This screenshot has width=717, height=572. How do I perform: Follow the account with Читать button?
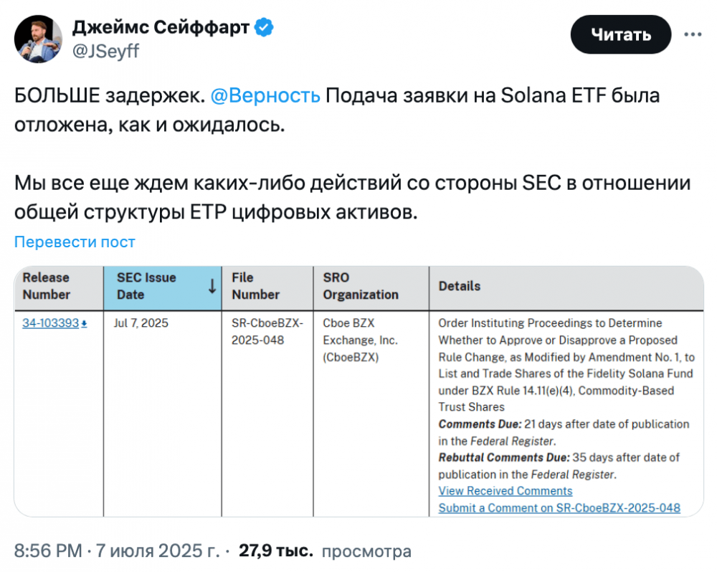pos(620,34)
